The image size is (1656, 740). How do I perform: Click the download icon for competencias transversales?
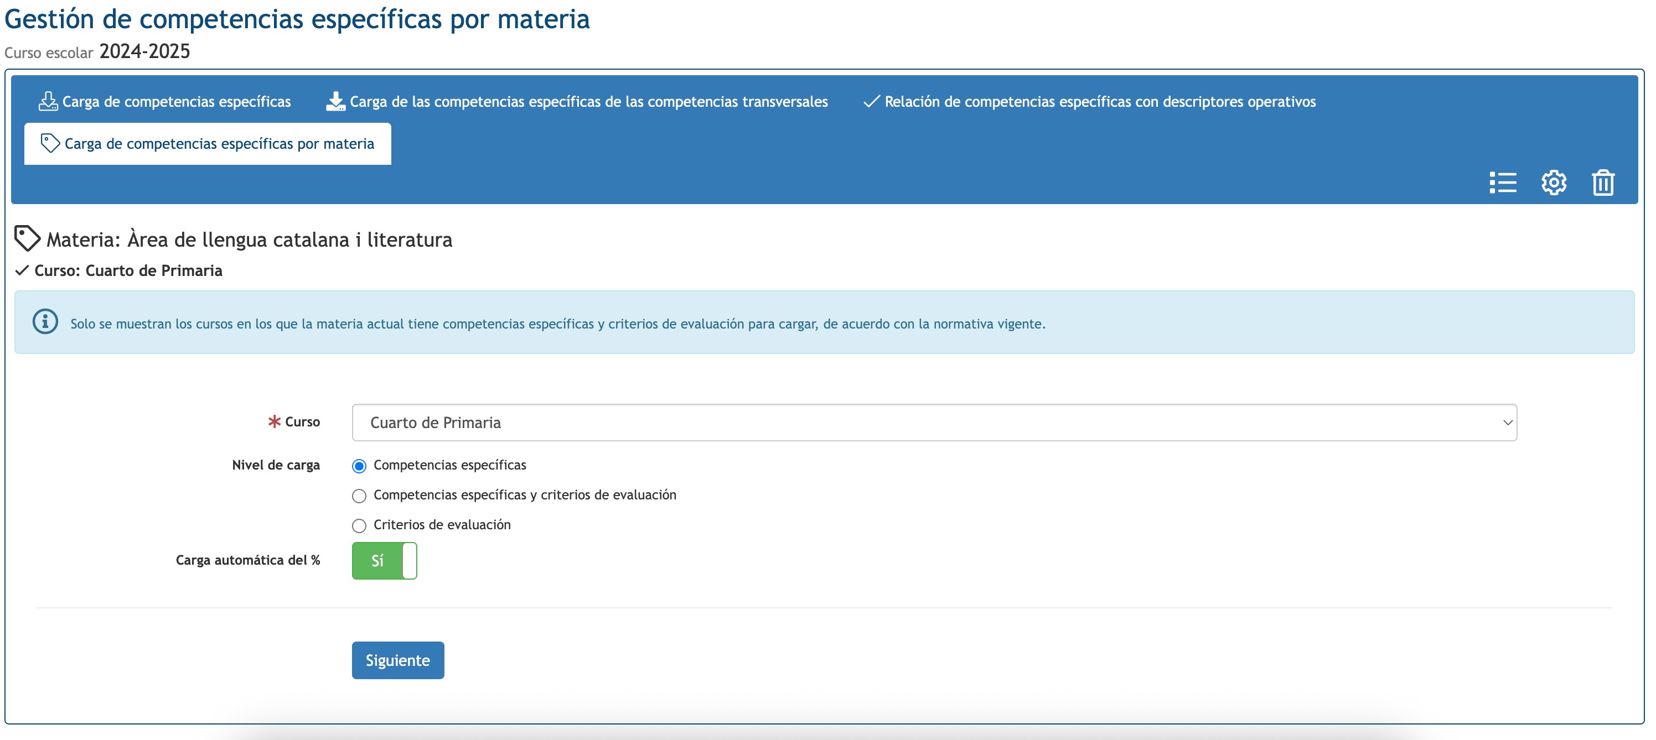pos(335,102)
